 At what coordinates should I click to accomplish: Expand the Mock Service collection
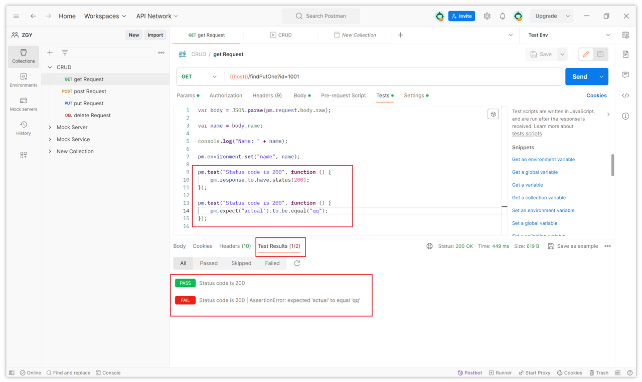(50, 139)
